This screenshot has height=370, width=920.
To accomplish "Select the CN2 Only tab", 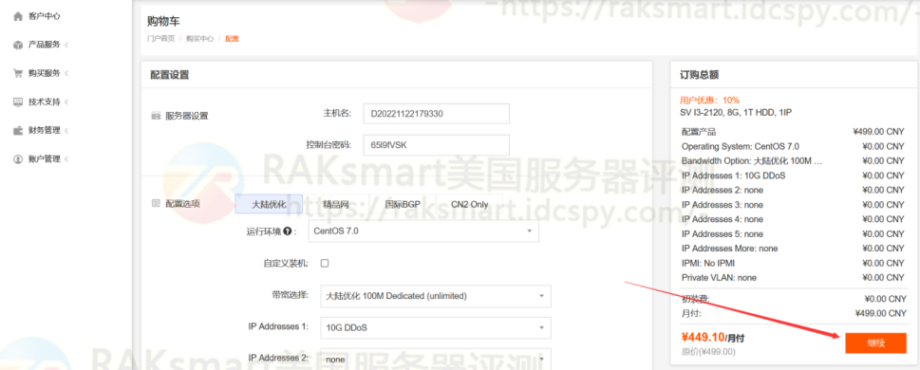I will (469, 204).
